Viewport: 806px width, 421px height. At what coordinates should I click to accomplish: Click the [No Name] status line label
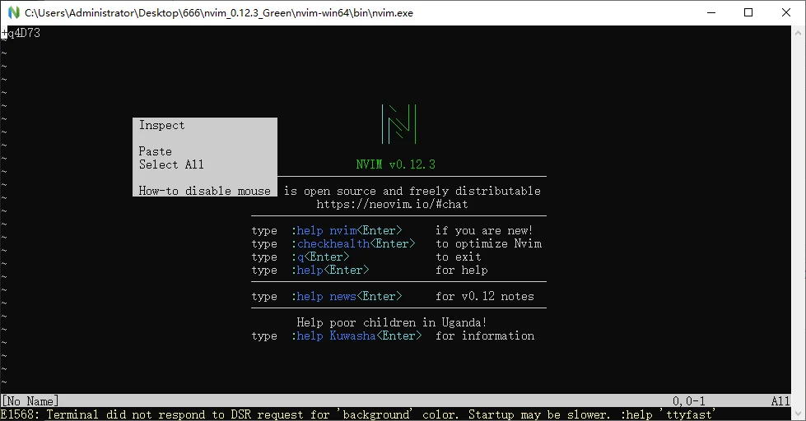30,401
